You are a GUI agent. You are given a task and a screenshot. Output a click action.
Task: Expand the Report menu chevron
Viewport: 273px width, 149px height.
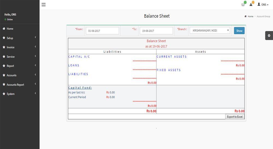(x=35, y=65)
